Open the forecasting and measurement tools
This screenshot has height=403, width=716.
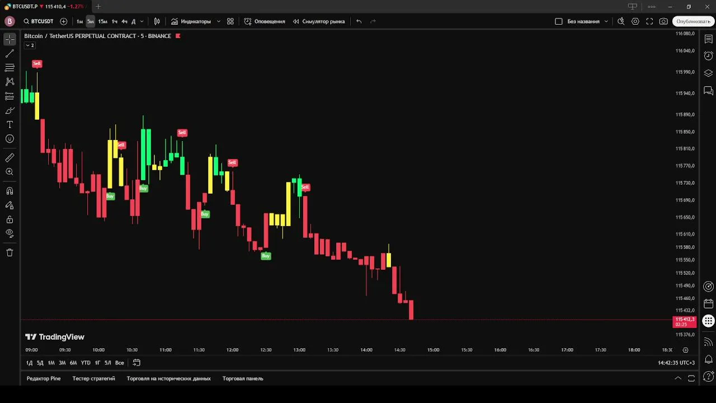(10, 96)
